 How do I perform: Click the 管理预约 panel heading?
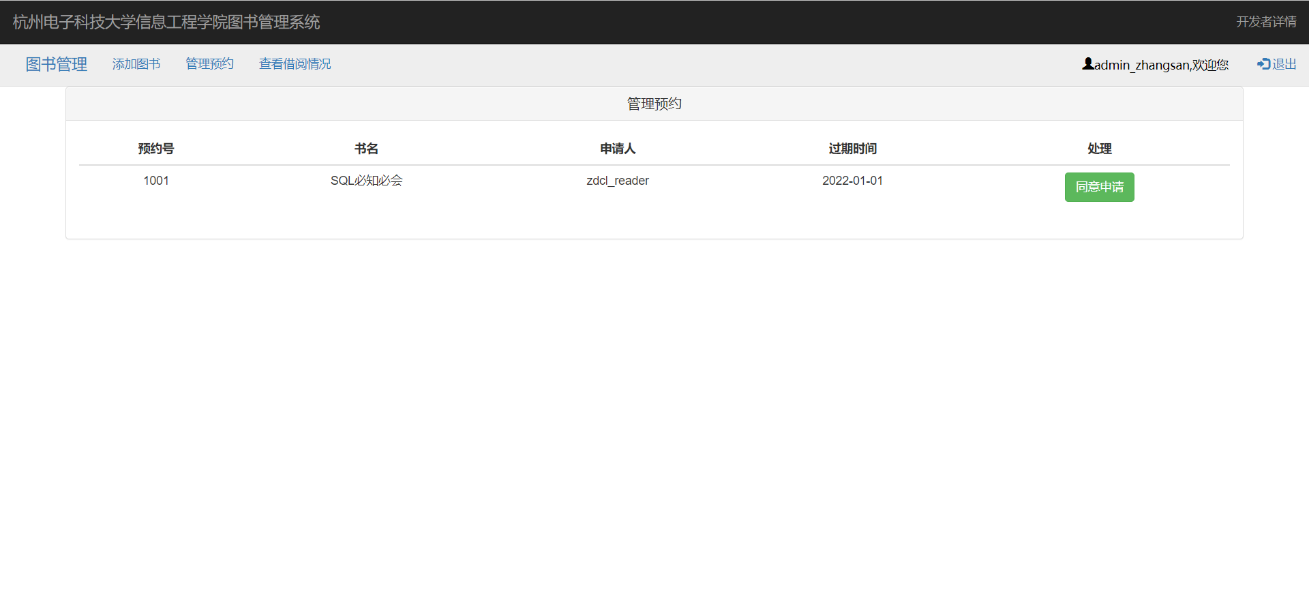tap(654, 104)
